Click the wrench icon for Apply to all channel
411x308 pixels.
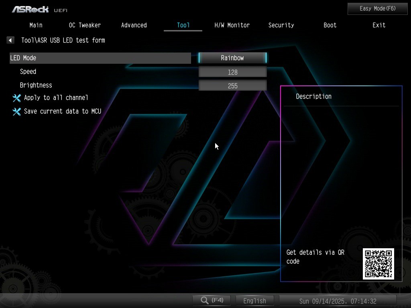16,98
